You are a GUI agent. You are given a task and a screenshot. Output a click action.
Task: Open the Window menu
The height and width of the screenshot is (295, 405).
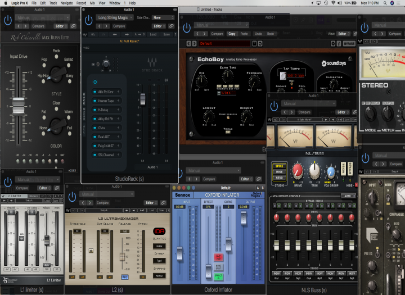[x=114, y=3]
